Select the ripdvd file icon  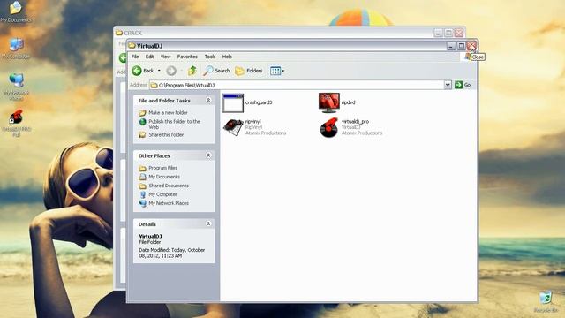coord(329,102)
